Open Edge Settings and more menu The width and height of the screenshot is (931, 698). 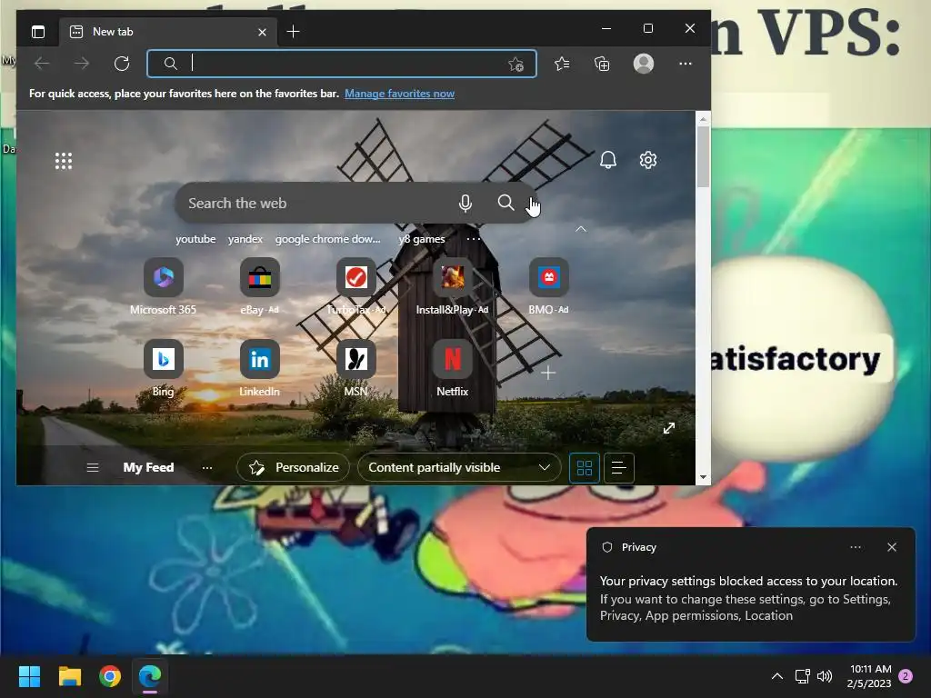(686, 64)
